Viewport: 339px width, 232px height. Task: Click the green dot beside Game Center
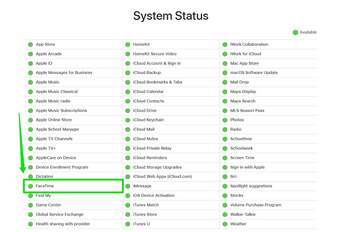(x=30, y=205)
